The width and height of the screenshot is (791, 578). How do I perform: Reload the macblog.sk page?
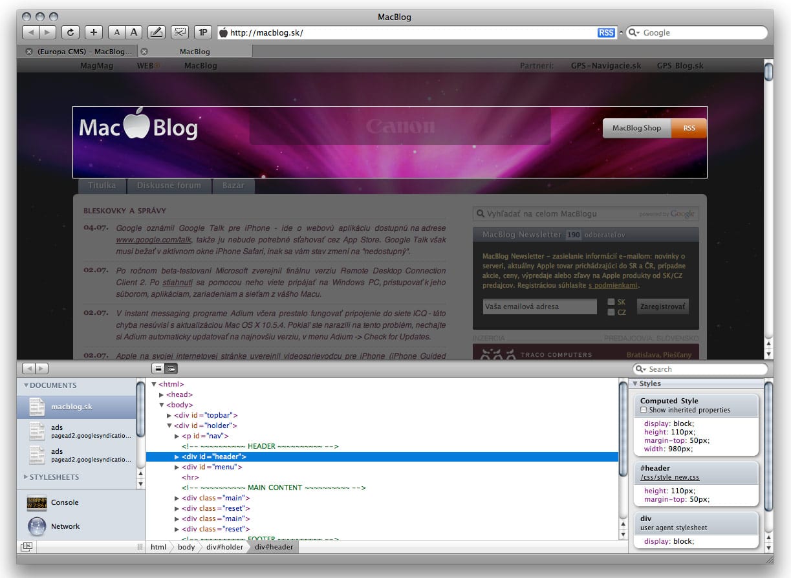coord(70,32)
